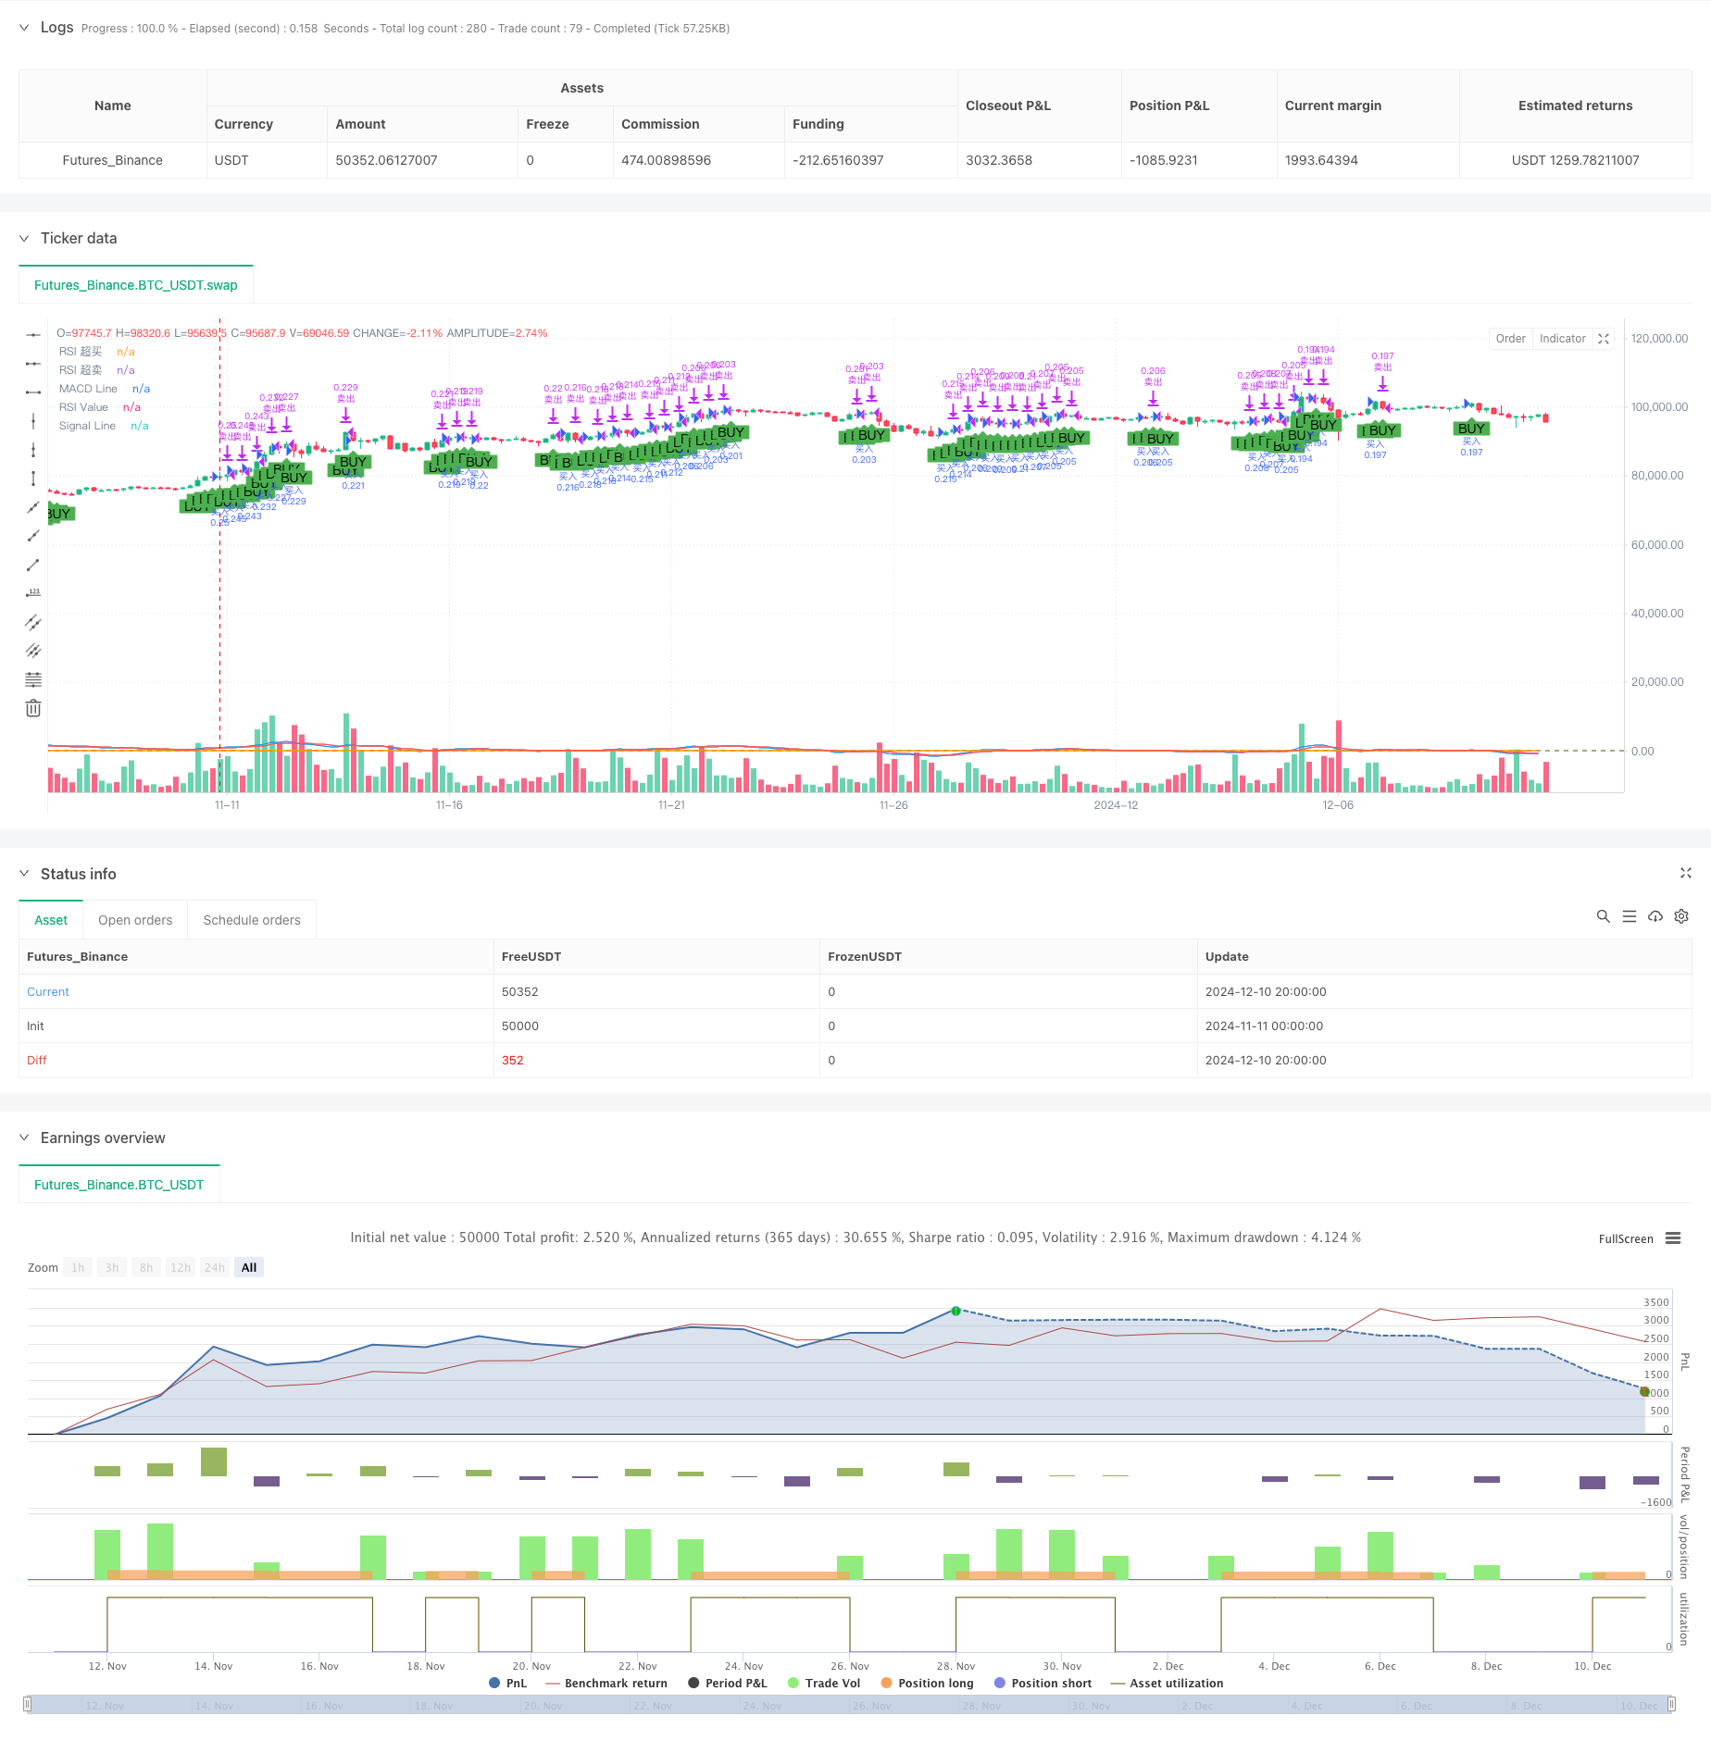Select the Futures_Binance.BTC_USDT earnings tab
Screen dimensions: 1711x1741
point(119,1185)
